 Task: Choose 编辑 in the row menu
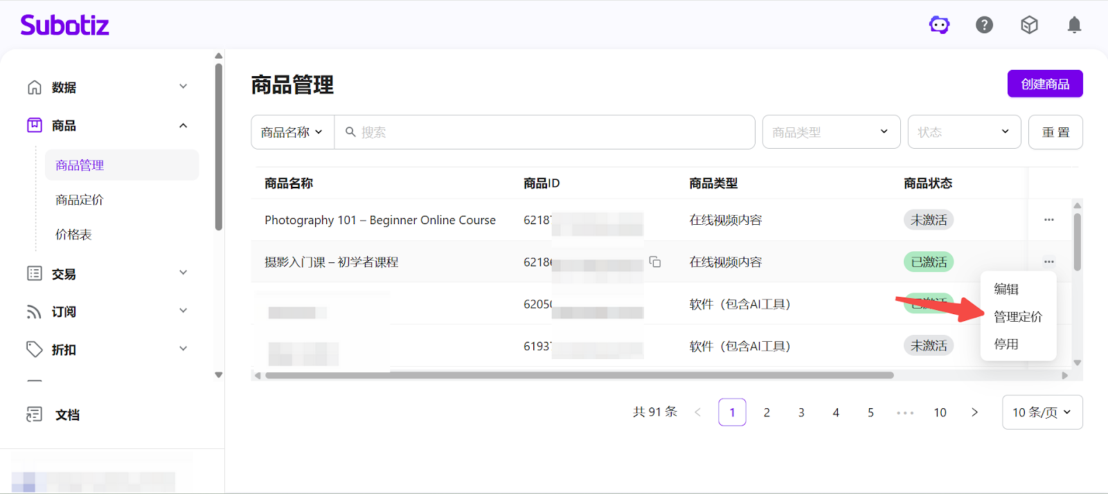pyautogui.click(x=1006, y=289)
